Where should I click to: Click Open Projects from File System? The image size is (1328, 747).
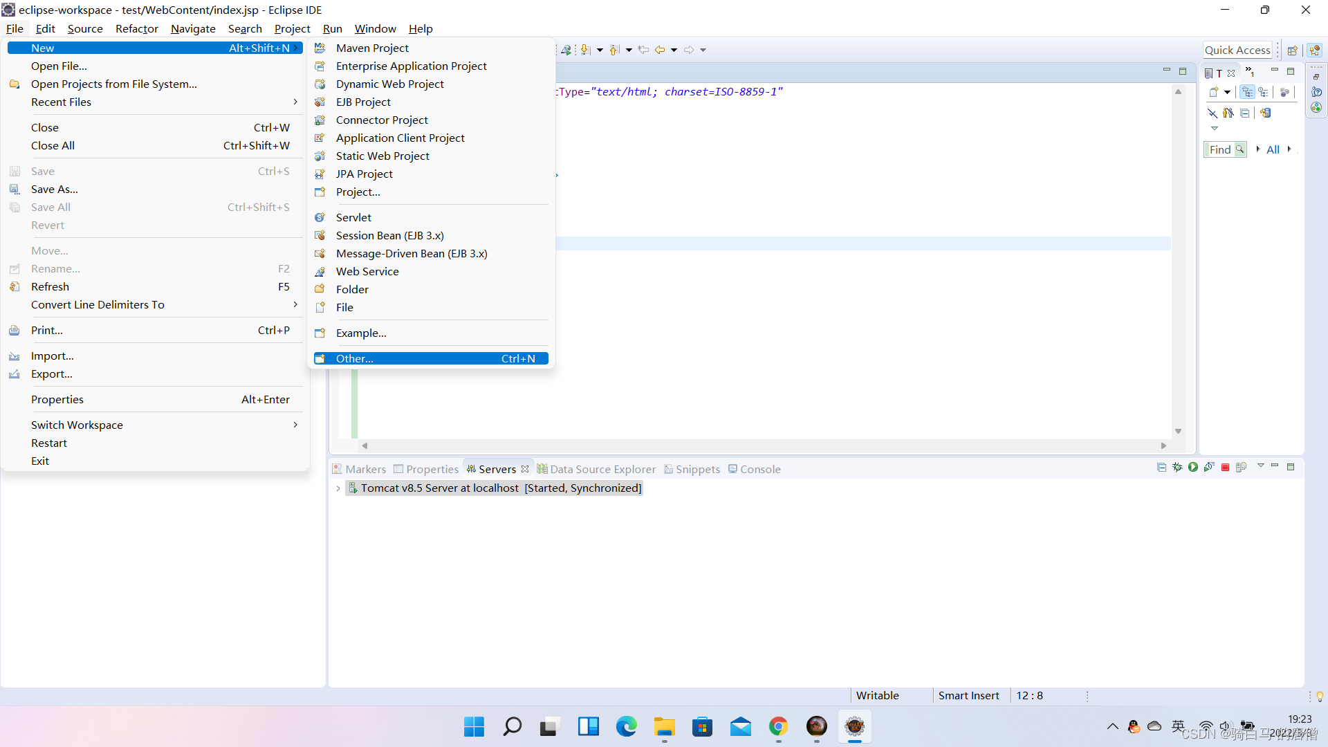(155, 84)
